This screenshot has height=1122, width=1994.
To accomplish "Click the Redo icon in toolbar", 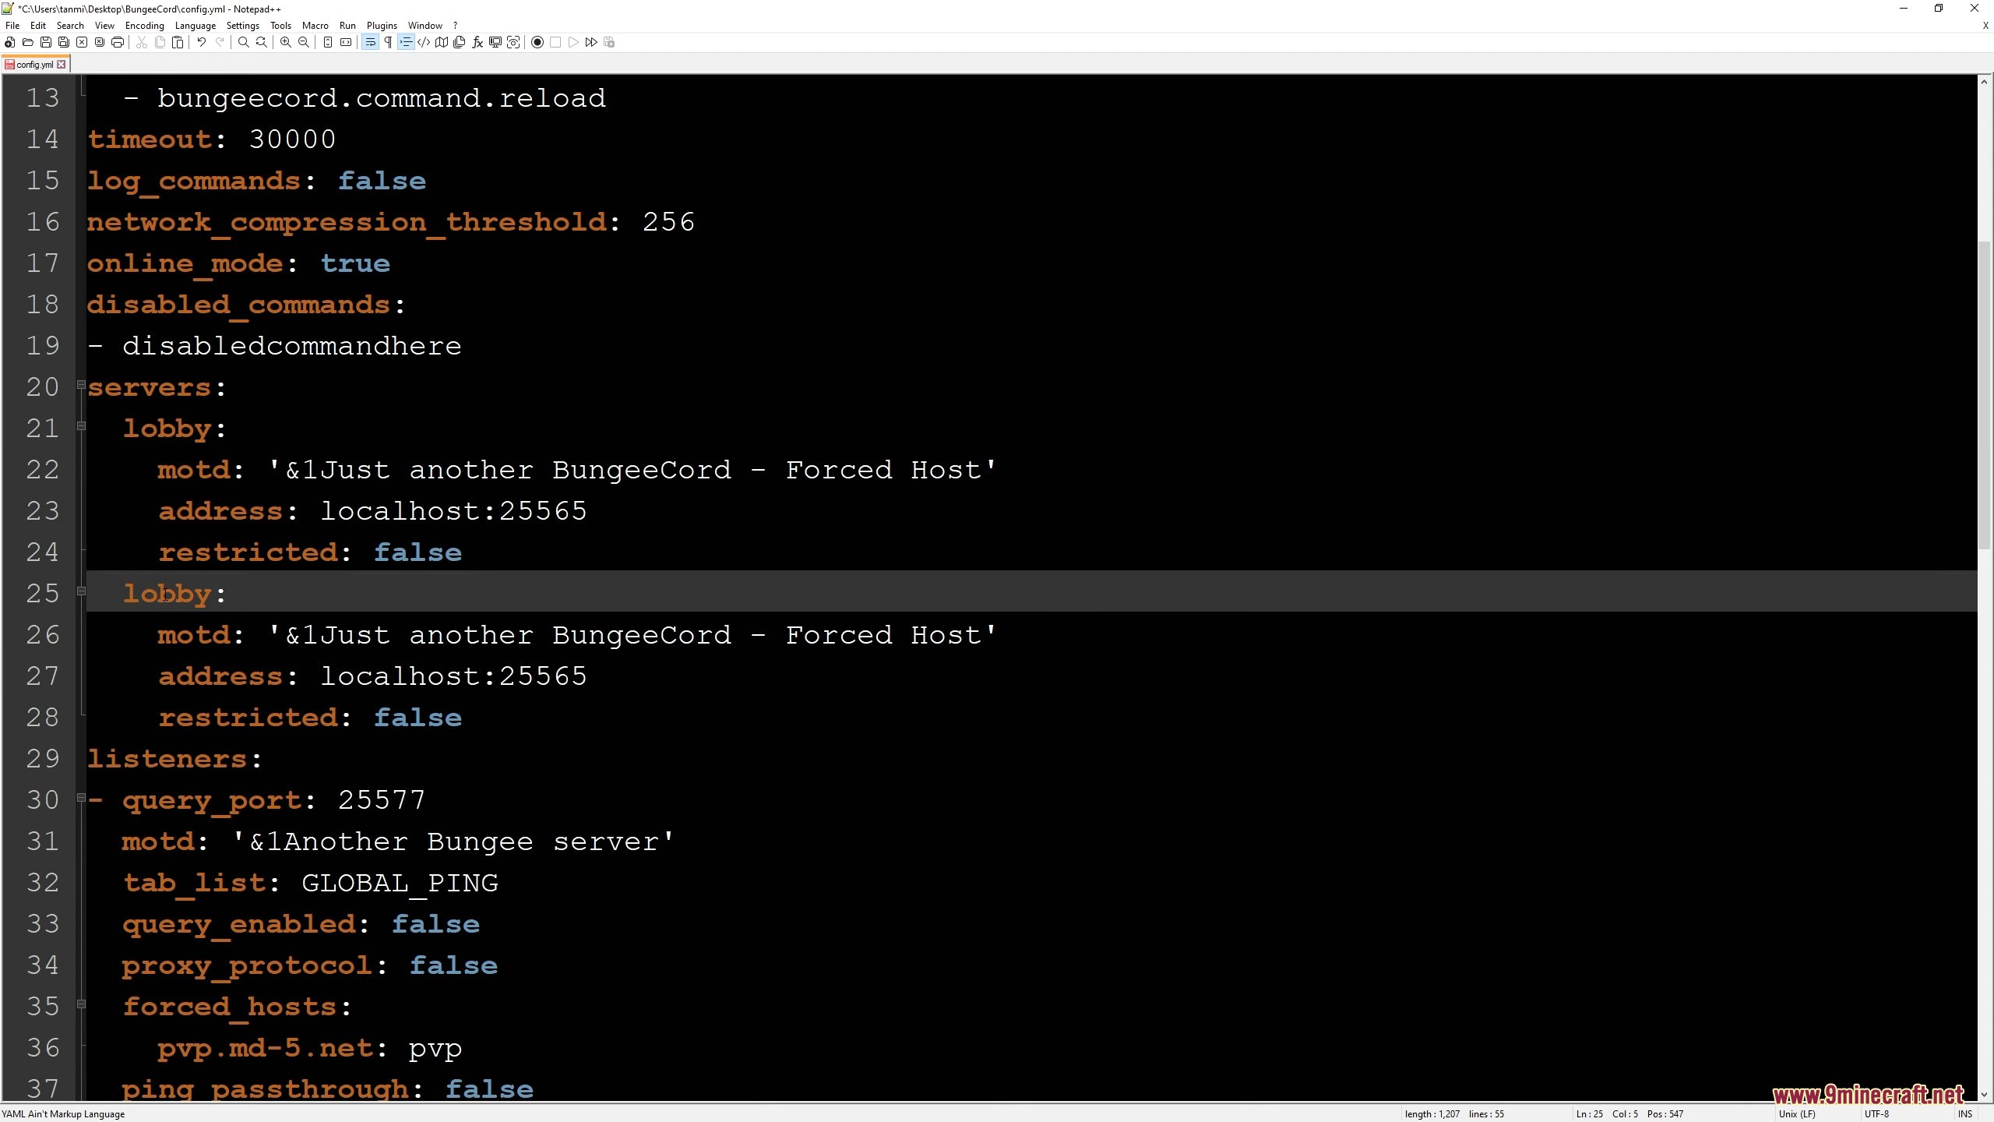I will tap(219, 43).
